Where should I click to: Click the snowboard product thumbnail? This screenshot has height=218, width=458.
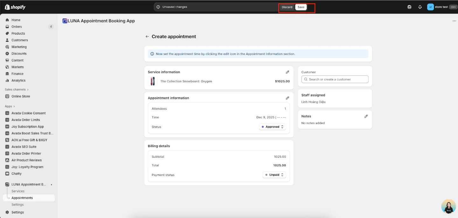tap(153, 81)
